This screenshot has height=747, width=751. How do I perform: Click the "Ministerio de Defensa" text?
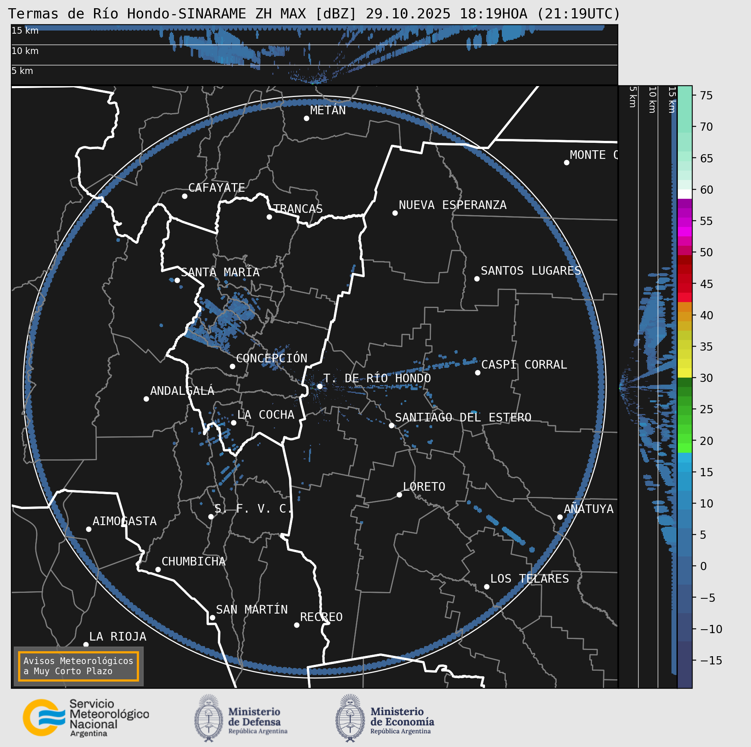coord(254,716)
